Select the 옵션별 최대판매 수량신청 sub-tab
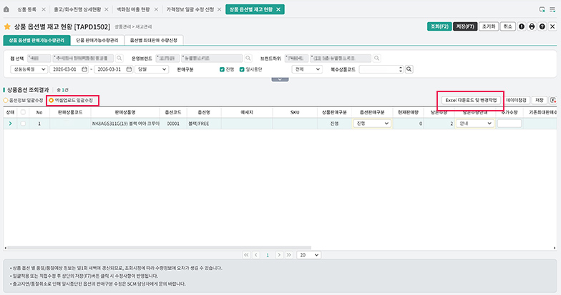 [154, 40]
